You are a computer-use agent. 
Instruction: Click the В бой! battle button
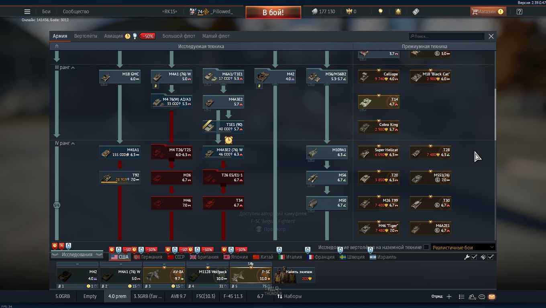(x=273, y=12)
